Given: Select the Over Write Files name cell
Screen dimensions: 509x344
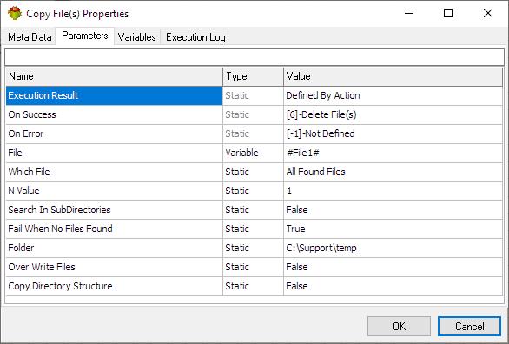Looking at the screenshot, I should pos(115,267).
